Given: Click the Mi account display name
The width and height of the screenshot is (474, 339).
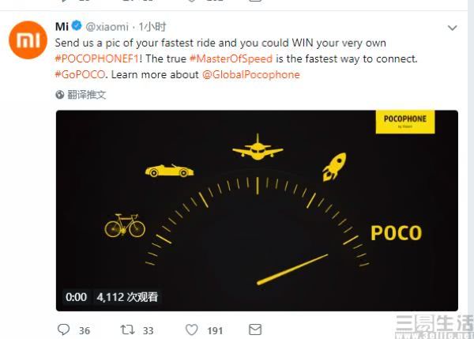Looking at the screenshot, I should click(61, 26).
